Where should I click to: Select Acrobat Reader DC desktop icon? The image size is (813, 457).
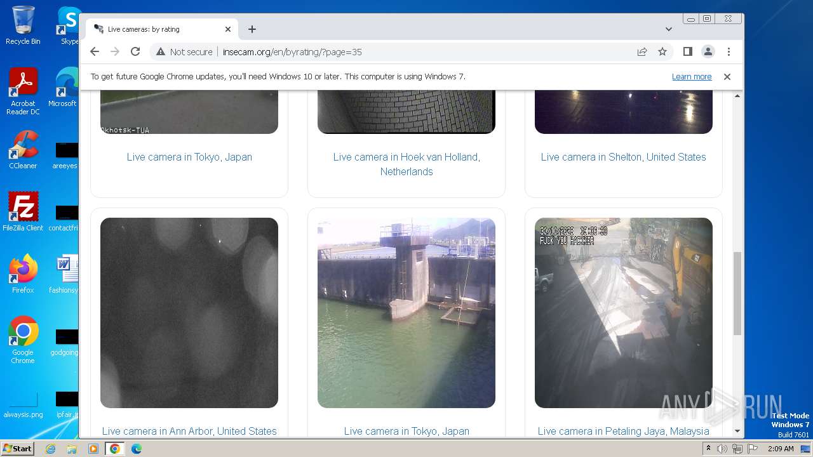[23, 91]
